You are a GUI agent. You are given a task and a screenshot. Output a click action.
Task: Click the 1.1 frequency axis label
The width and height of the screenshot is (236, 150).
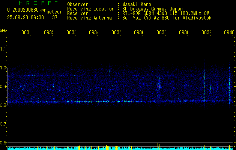(3, 49)
